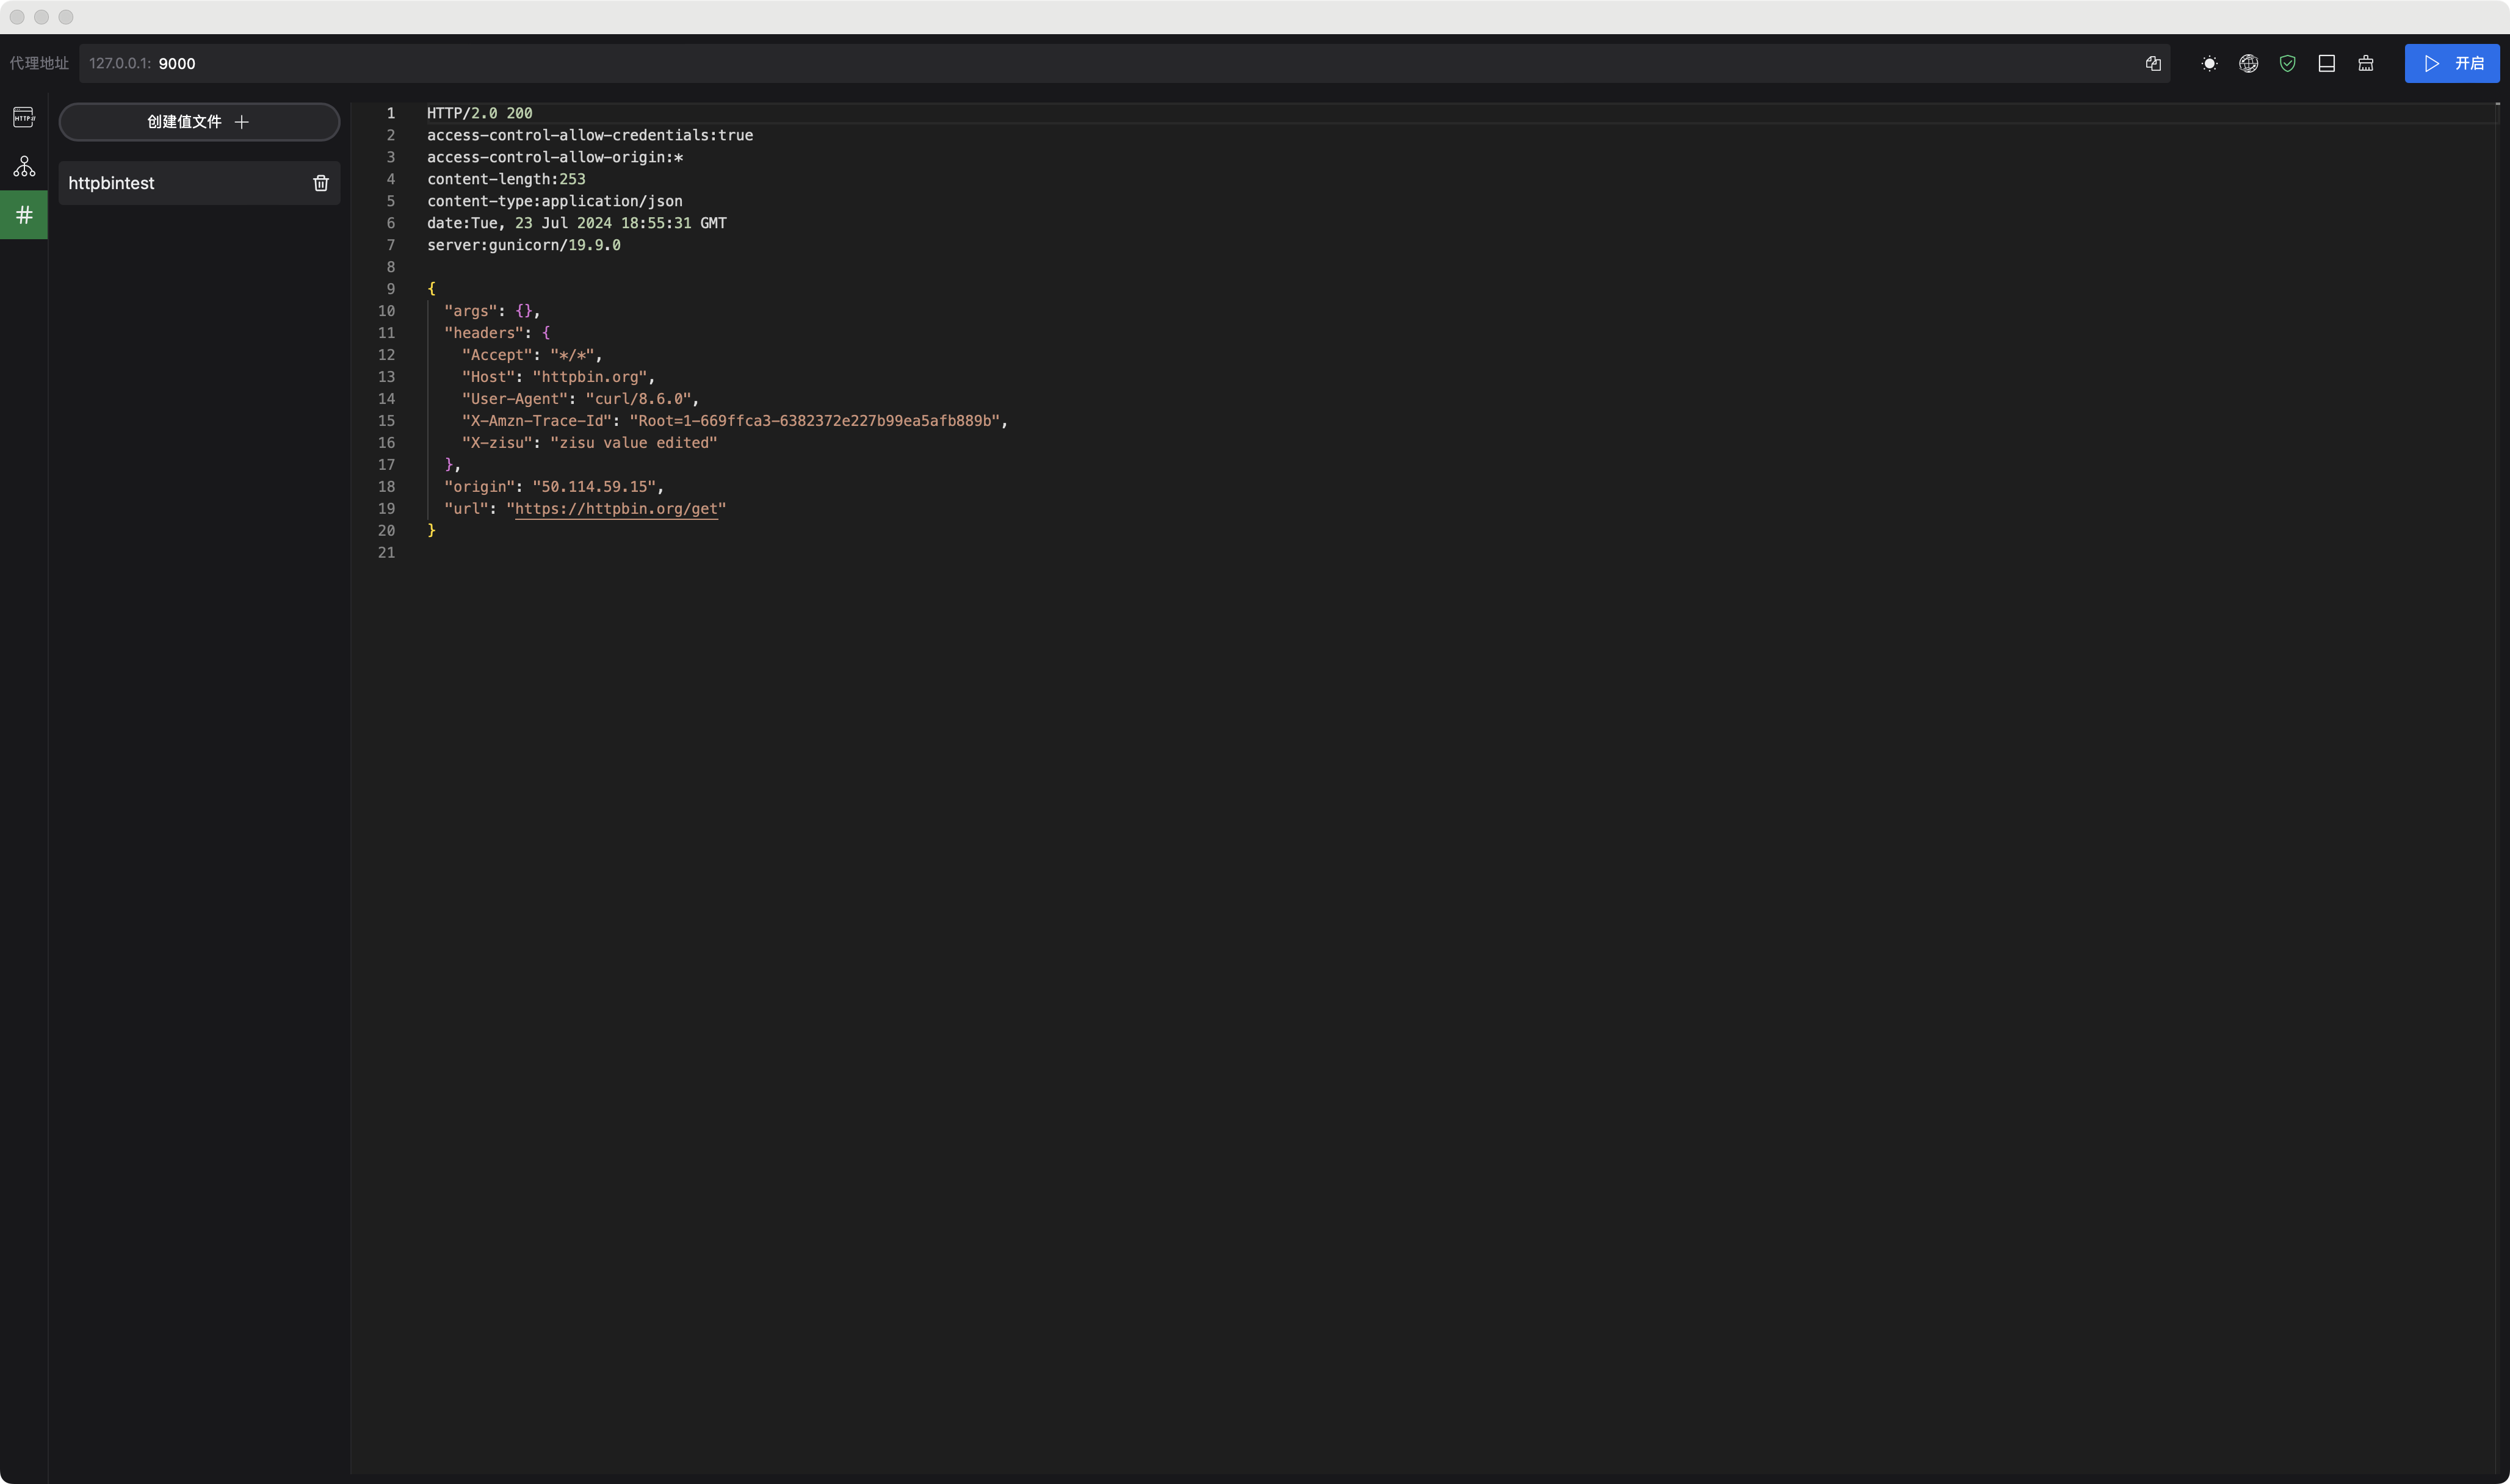The image size is (2510, 1484).
Task: Start the proxy with the 开启 button
Action: click(2451, 63)
